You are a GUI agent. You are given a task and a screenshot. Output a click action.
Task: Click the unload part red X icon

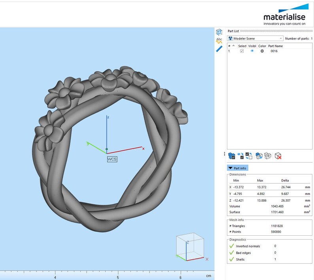(x=278, y=156)
